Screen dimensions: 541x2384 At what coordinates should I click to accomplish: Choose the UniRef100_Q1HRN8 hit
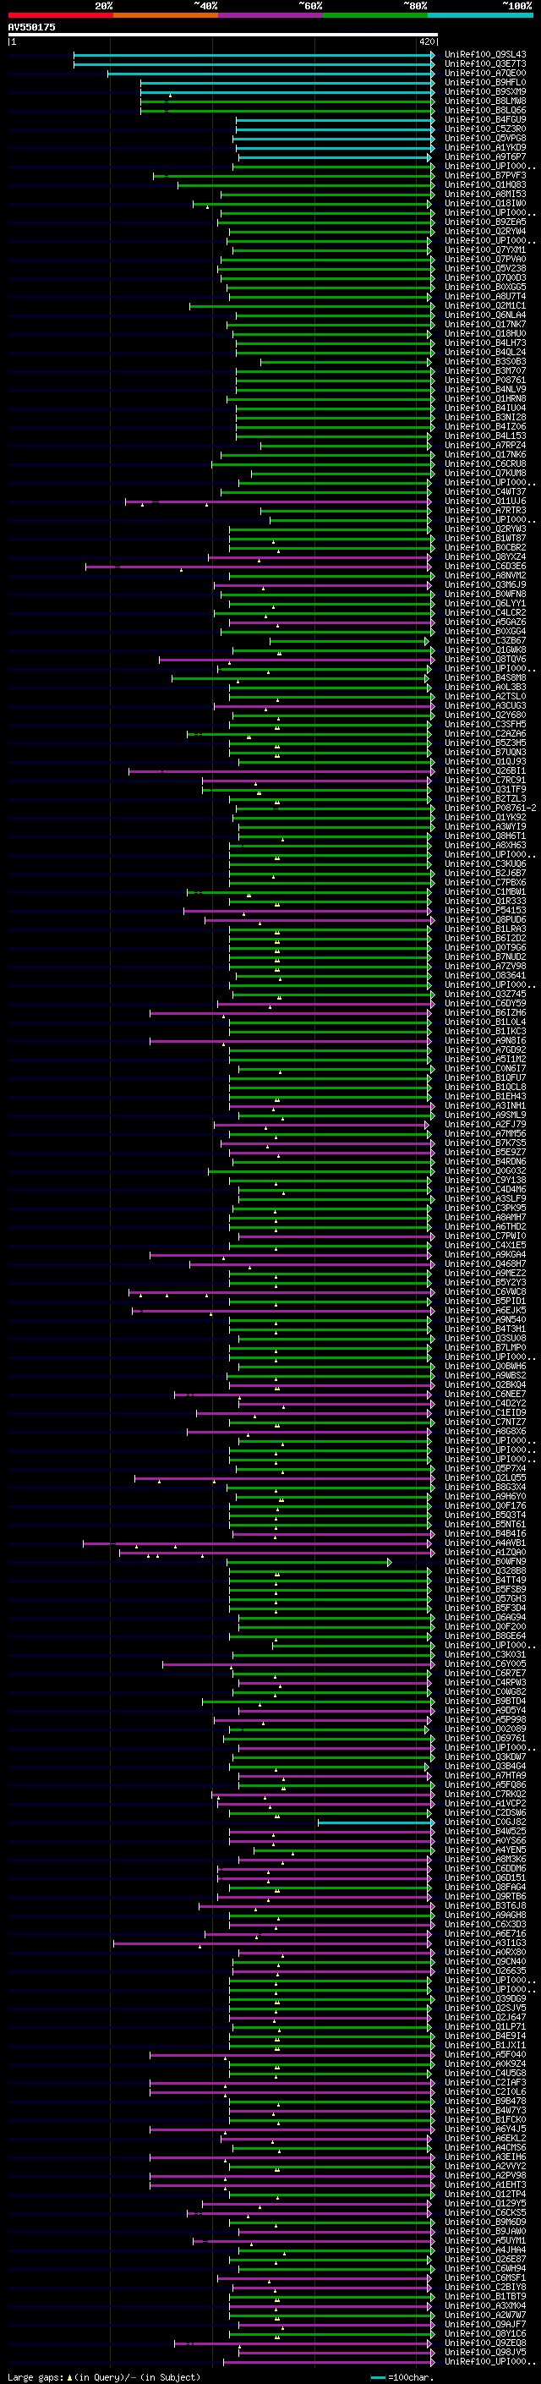click(x=485, y=399)
